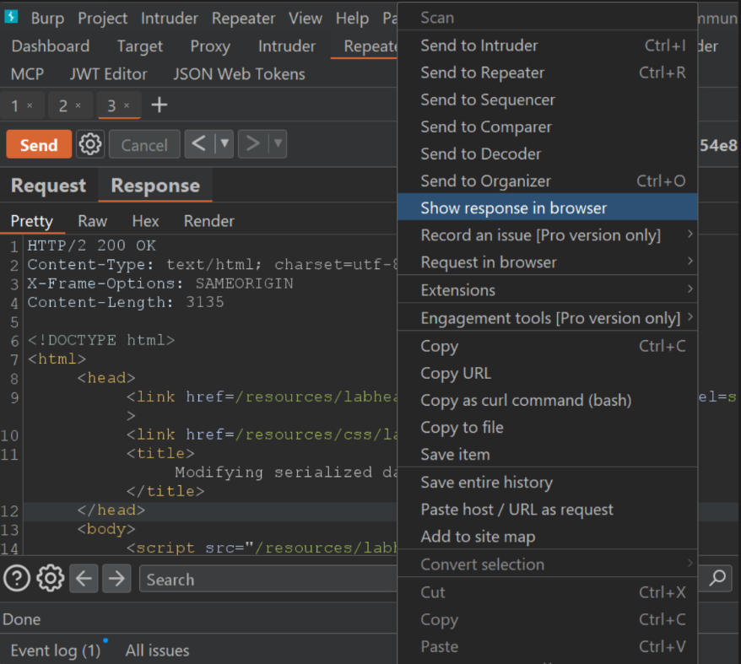Choose Copy to file
This screenshot has height=664, width=741.
click(x=547, y=427)
